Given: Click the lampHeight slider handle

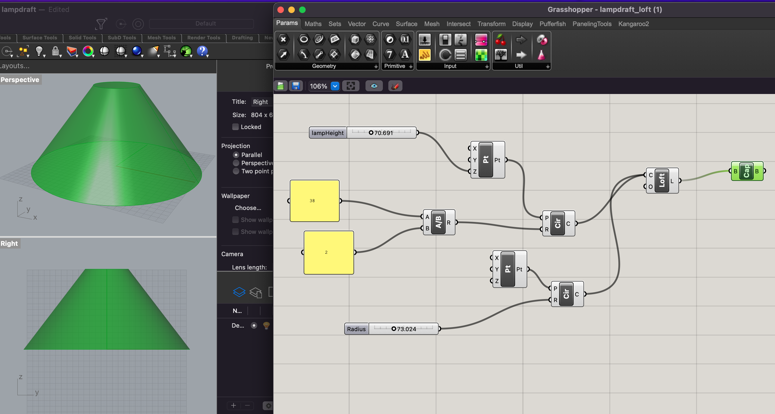Looking at the screenshot, I should (371, 133).
